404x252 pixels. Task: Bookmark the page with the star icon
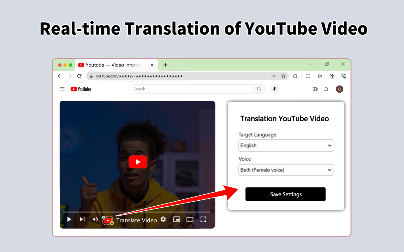coord(283,76)
